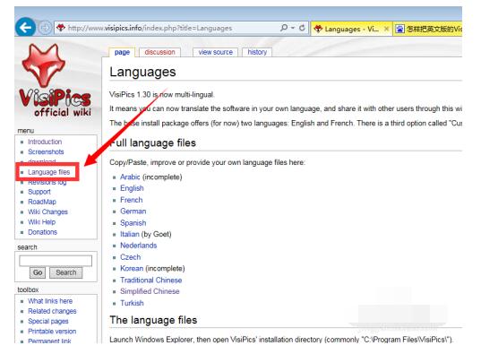Open the Arabic language file link
The image size is (498, 354).
(130, 177)
